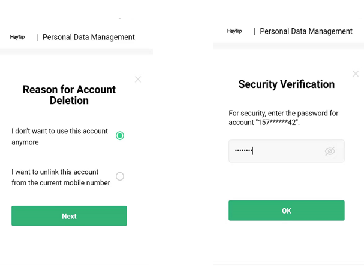Screen dimensions: 364x274
Task: Click the HeyTap logo in the left header
Action: (17, 37)
